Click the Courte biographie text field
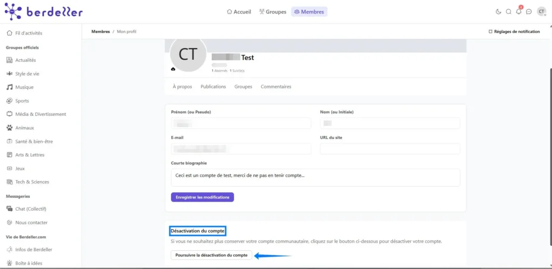The image size is (552, 269). (x=315, y=177)
